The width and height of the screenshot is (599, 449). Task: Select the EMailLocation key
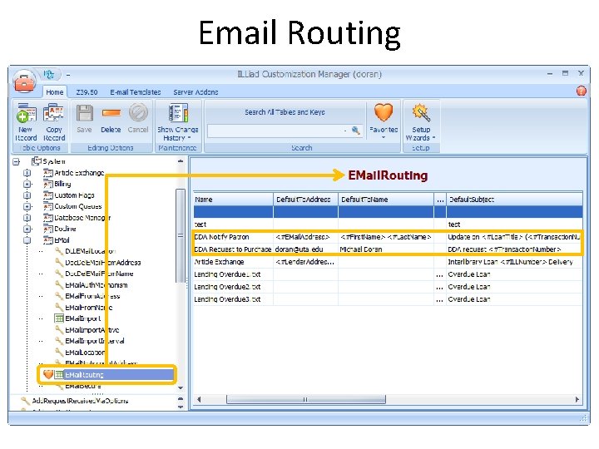(85, 353)
